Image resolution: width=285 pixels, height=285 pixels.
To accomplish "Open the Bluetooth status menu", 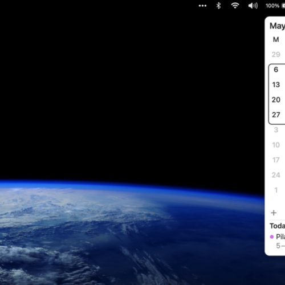I will (218, 6).
